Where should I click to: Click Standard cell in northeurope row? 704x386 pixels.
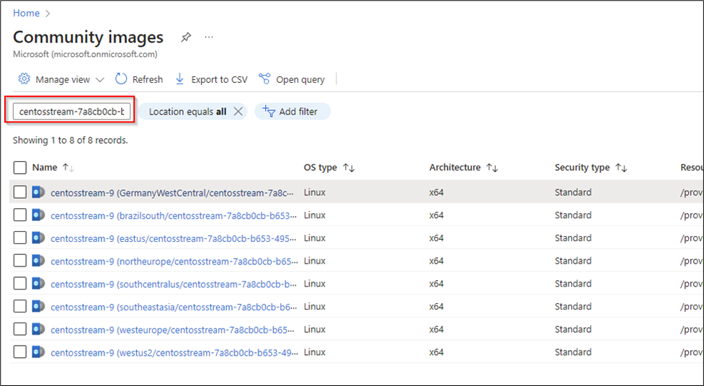(x=573, y=261)
